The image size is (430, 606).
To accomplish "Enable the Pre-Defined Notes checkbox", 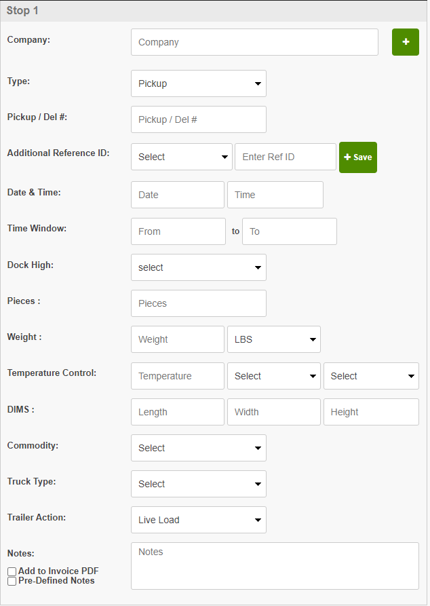I will coord(12,580).
